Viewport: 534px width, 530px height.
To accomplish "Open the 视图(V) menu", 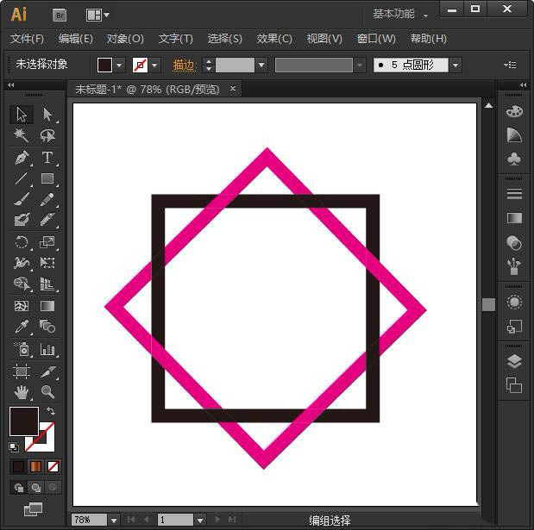I will 324,39.
